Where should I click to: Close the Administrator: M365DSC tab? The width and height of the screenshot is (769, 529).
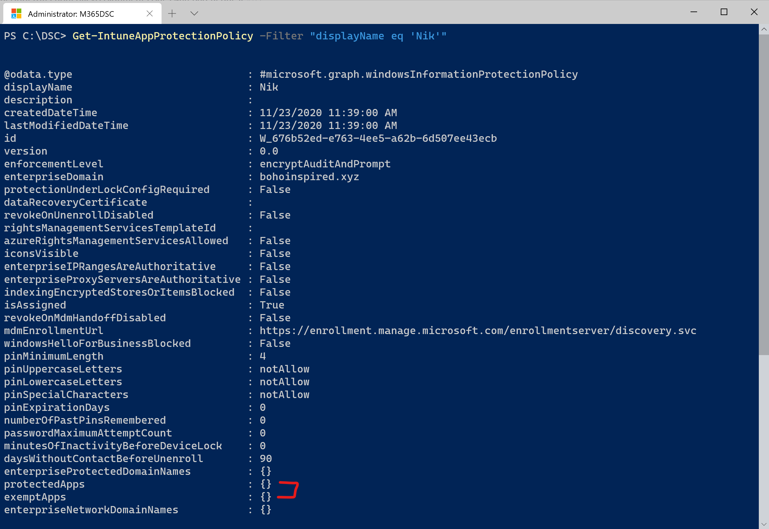149,13
